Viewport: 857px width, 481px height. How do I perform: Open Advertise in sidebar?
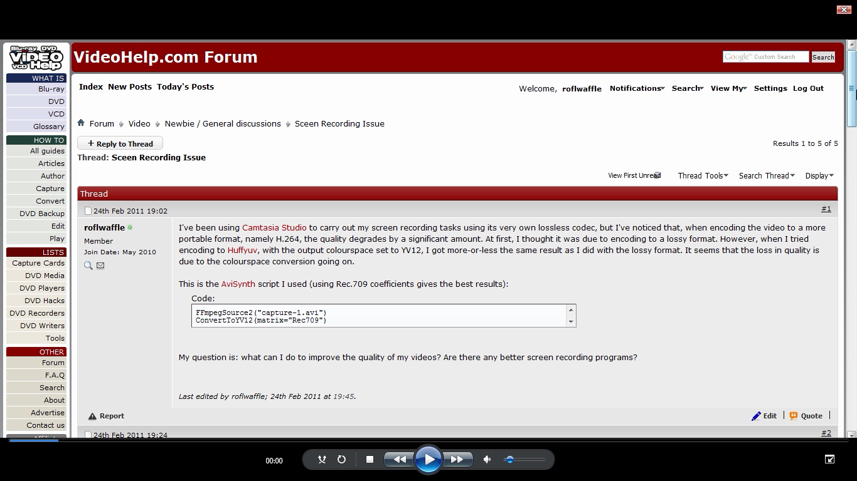[x=36, y=413]
